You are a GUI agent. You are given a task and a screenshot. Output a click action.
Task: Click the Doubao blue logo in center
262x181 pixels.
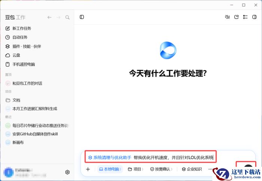pyautogui.click(x=168, y=50)
